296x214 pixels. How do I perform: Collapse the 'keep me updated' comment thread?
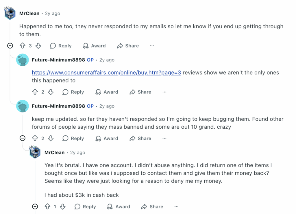pyautogui.click(x=23, y=138)
